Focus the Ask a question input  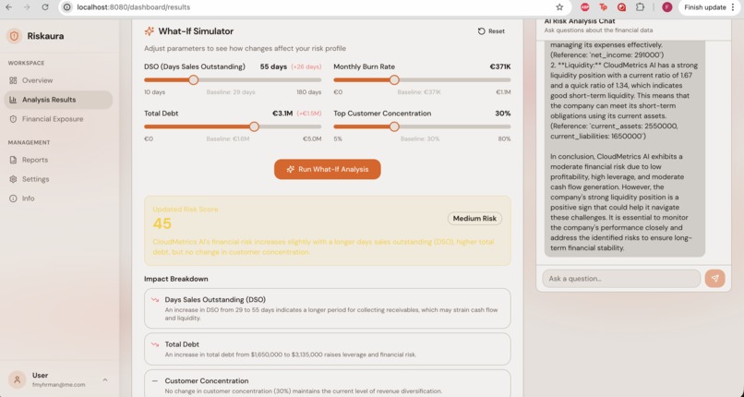click(621, 279)
